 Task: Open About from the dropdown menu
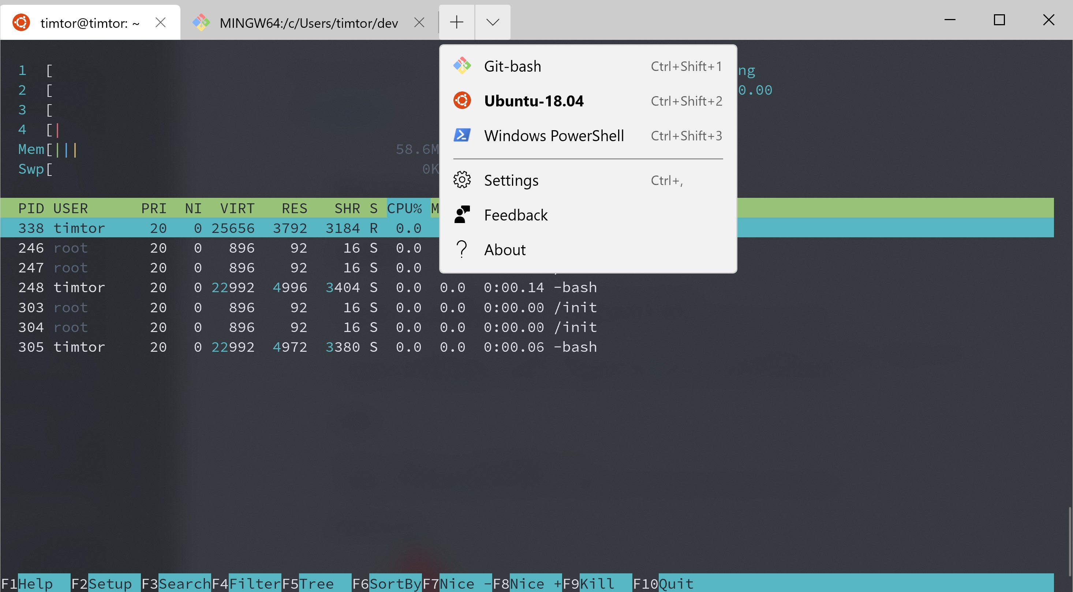point(504,250)
